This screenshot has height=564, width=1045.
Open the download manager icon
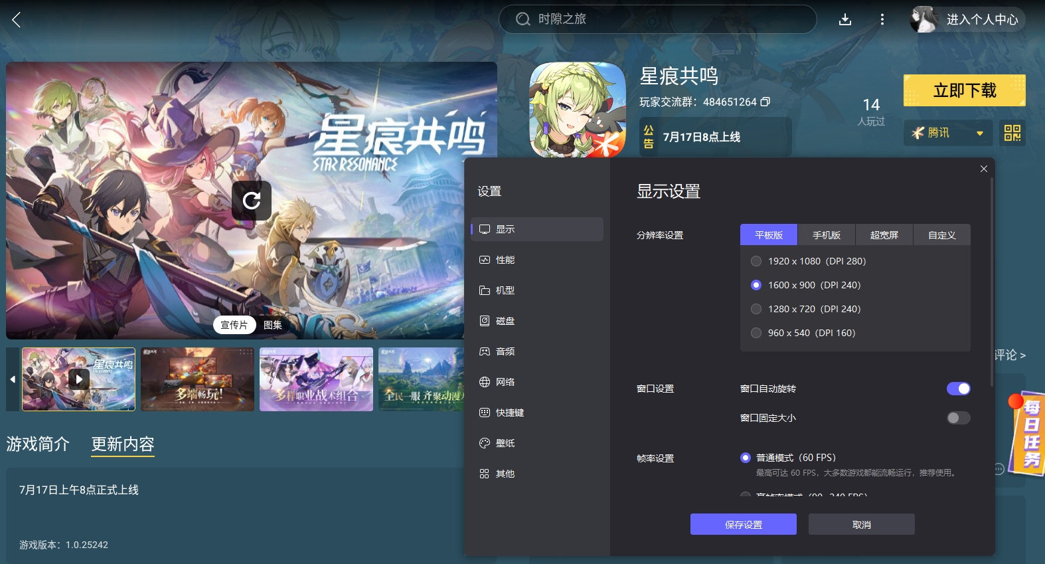845,19
